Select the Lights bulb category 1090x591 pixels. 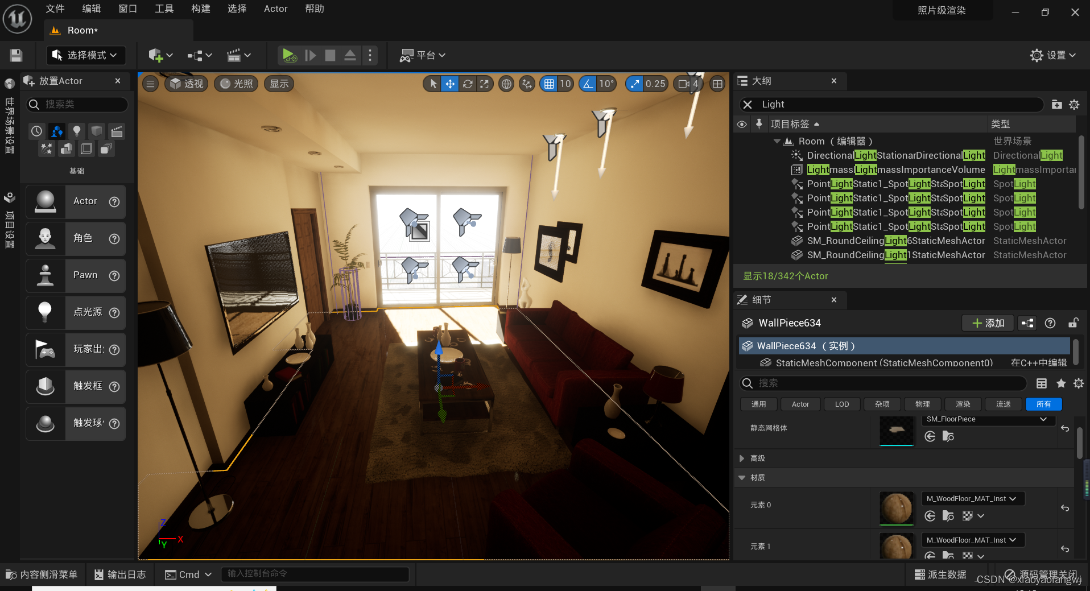point(76,131)
